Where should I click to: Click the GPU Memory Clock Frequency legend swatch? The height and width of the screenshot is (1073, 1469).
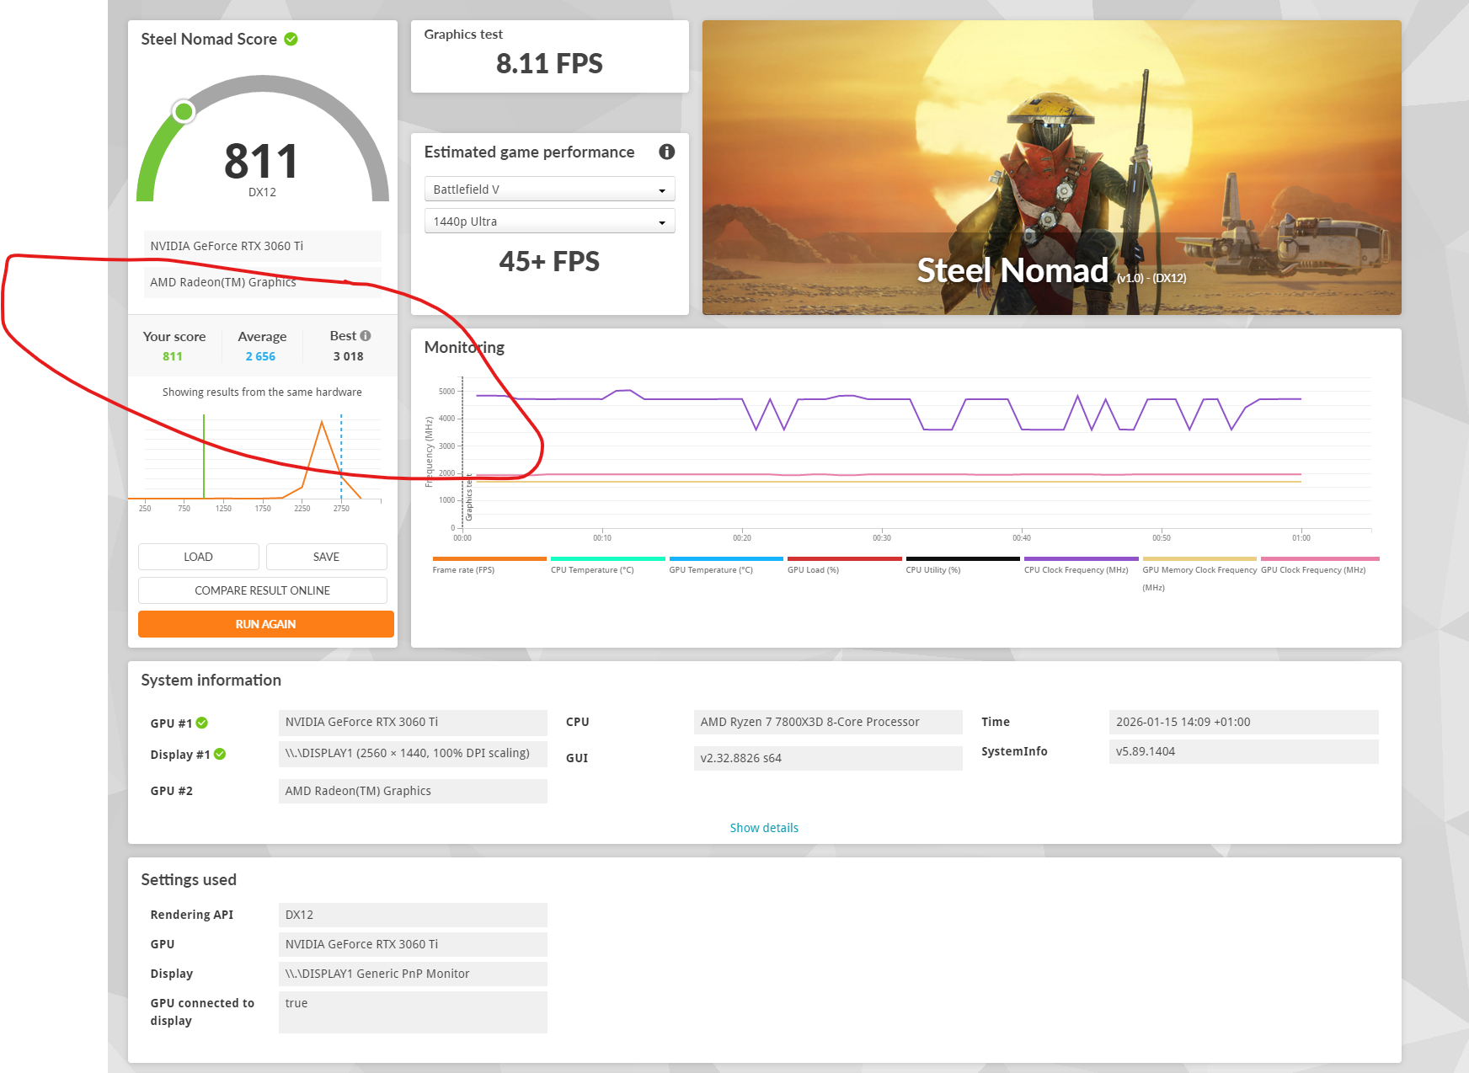[x=1199, y=558]
